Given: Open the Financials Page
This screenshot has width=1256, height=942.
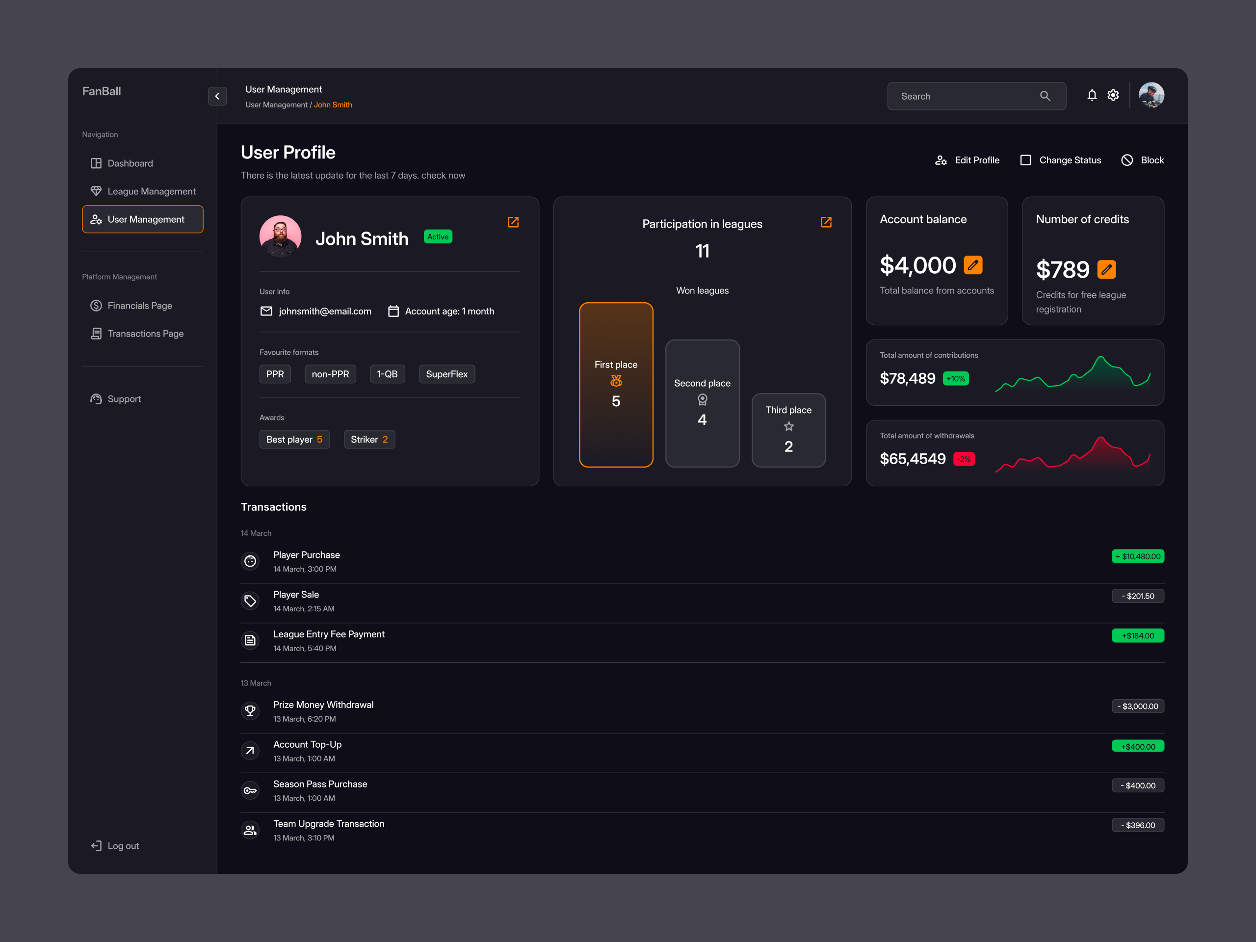Looking at the screenshot, I should point(140,306).
